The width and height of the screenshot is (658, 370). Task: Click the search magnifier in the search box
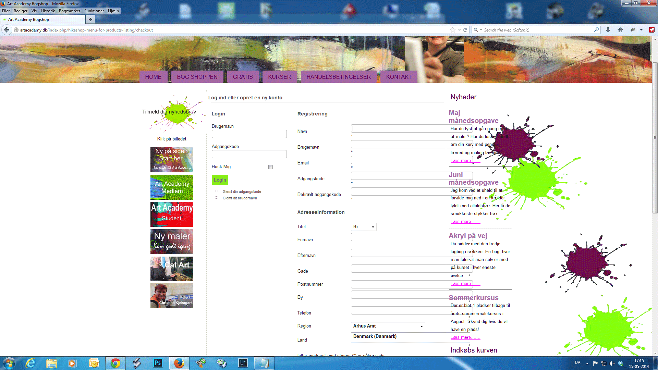point(596,30)
